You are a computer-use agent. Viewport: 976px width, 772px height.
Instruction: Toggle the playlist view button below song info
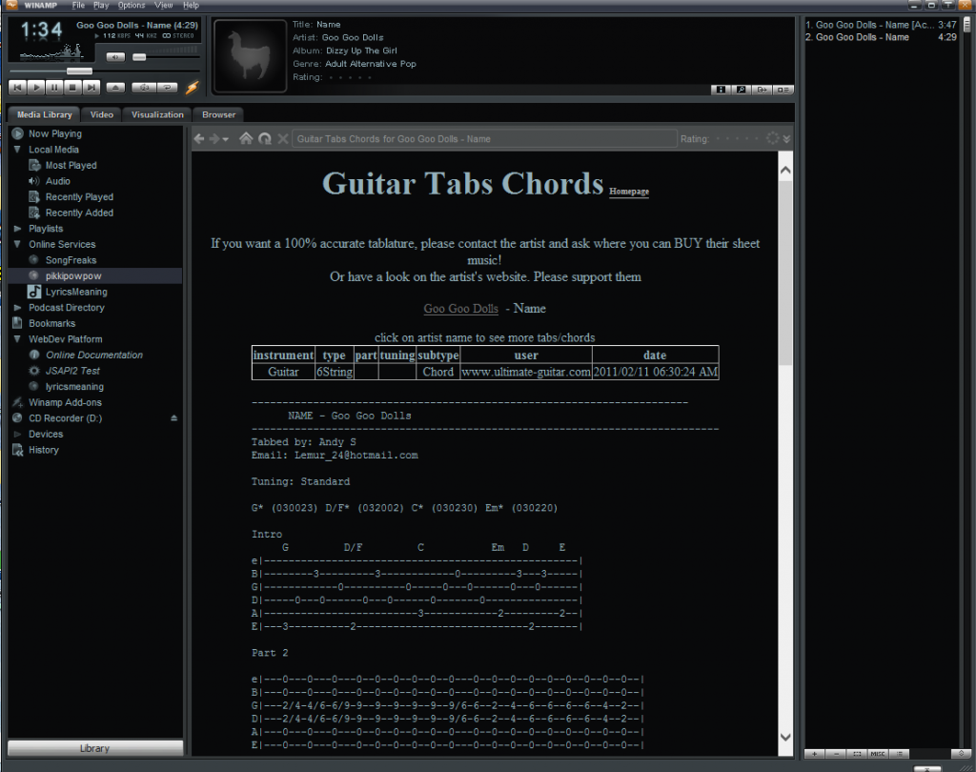(783, 90)
